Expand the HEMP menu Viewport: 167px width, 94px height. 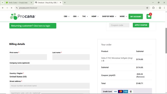coord(95,16)
